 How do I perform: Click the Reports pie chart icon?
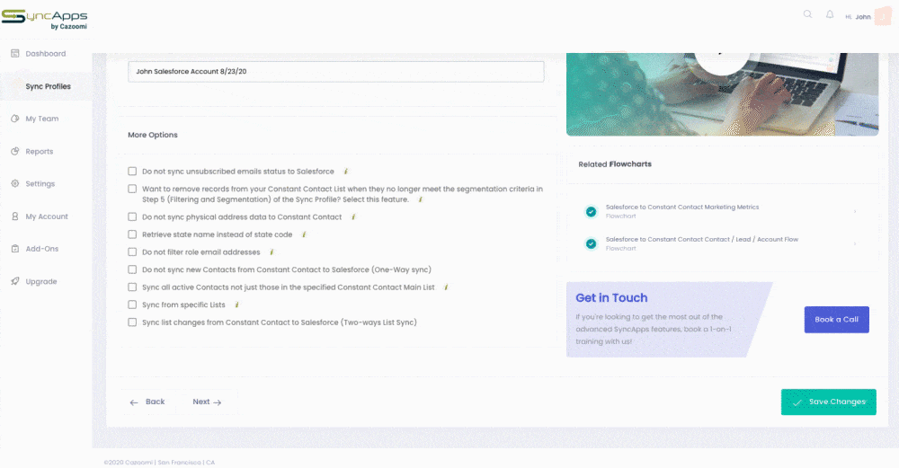(x=15, y=151)
